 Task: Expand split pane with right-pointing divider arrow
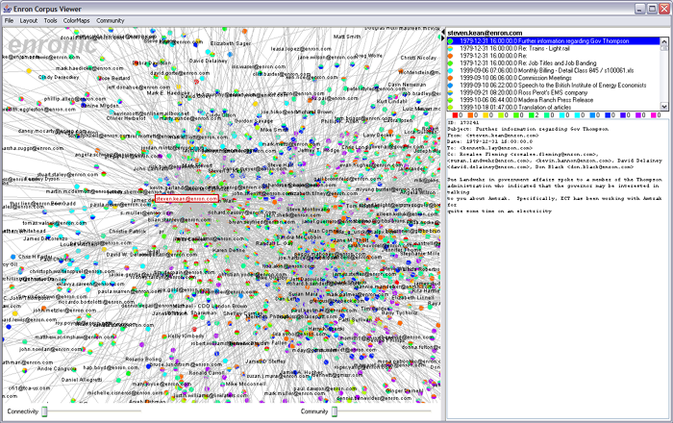(443, 38)
